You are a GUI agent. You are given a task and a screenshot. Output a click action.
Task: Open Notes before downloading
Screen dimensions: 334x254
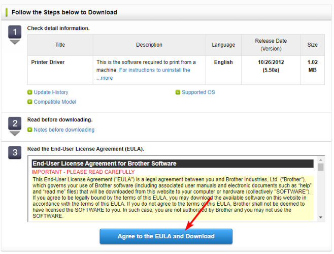[64, 130]
